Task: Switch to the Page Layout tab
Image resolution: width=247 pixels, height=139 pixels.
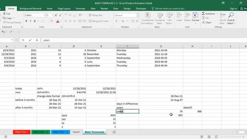Action: coord(64,8)
